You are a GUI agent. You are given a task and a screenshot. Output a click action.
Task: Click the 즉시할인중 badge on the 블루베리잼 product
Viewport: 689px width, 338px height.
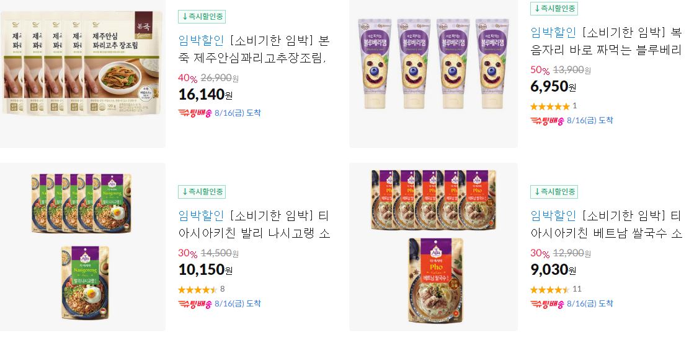[554, 8]
